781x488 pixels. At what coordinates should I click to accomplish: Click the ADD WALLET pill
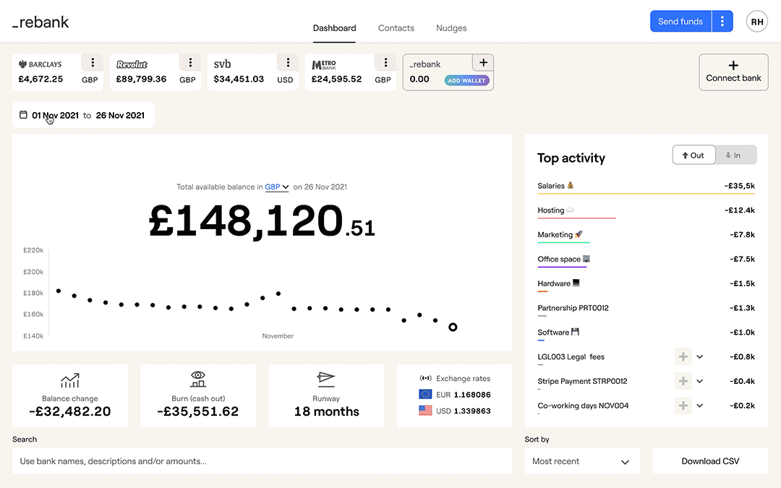pyautogui.click(x=467, y=80)
